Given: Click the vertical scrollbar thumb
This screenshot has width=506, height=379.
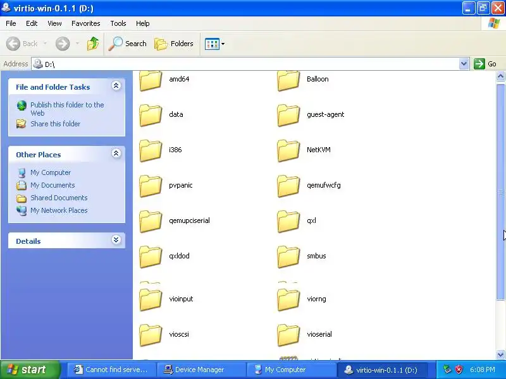Looking at the screenshot, I should [500, 192].
